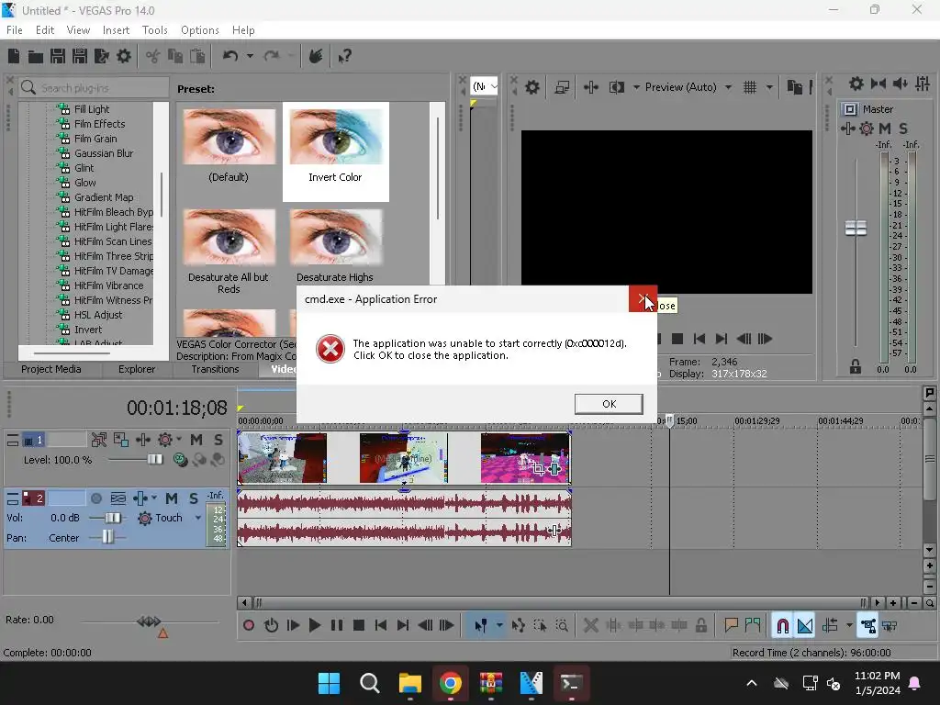Screen dimensions: 940x705
Task: Click the Undo arrow icon
Action: click(230, 56)
